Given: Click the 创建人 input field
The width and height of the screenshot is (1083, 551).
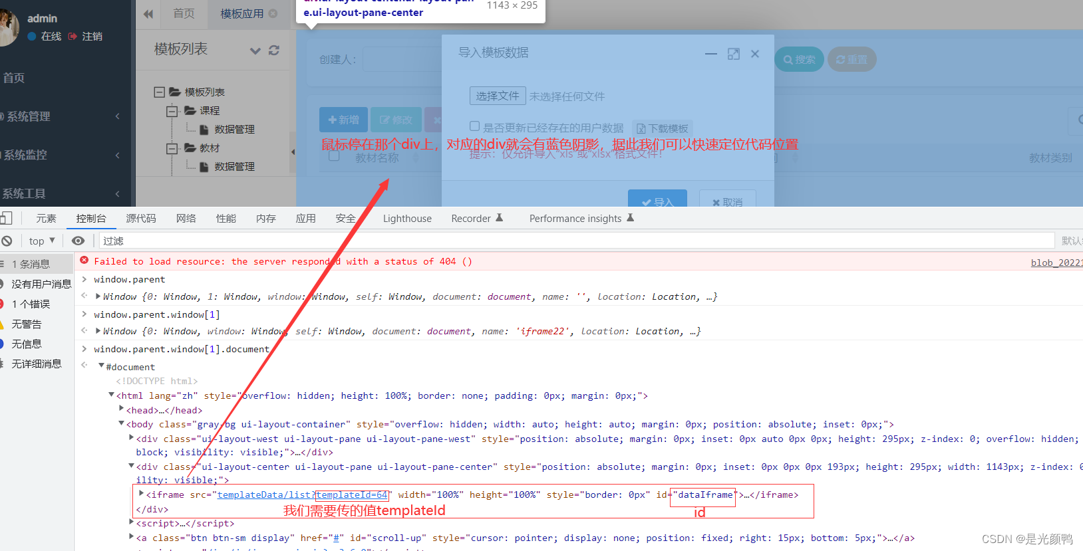Looking at the screenshot, I should coord(402,59).
